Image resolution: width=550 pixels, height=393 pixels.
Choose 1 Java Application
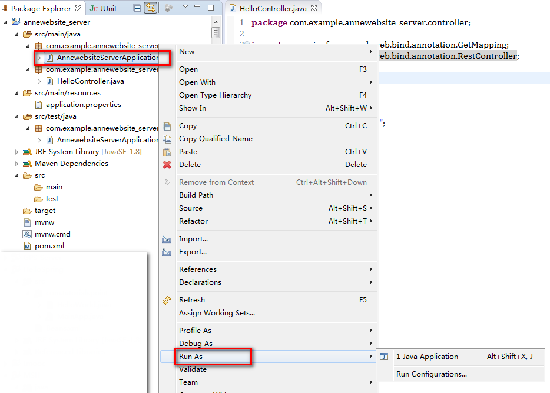point(460,357)
